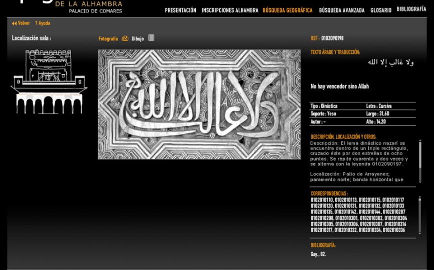The image size is (434, 270).
Task: Switch to Fotografía view
Action: (x=108, y=38)
